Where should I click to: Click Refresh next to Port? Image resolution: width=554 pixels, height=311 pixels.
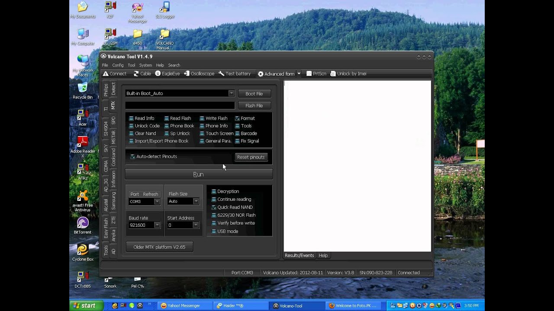coord(151,194)
